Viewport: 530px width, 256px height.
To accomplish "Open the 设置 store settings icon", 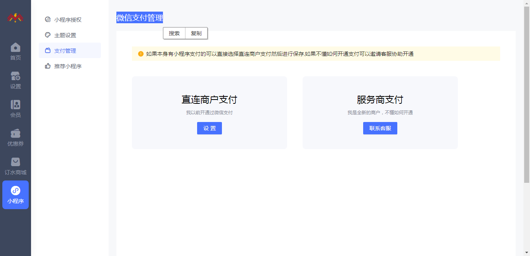I will (x=16, y=76).
